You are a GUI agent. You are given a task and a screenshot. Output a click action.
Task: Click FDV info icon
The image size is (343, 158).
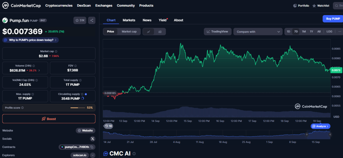tap(75, 66)
